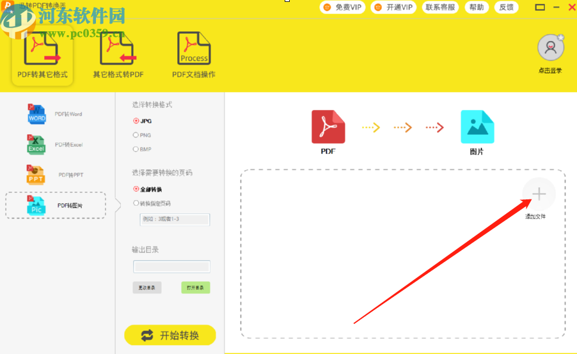This screenshot has height=354, width=577.
Task: Minimize the application window
Action: [557, 7]
